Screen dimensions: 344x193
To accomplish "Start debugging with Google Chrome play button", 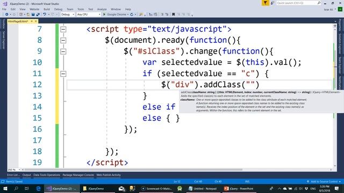I will (104, 14).
